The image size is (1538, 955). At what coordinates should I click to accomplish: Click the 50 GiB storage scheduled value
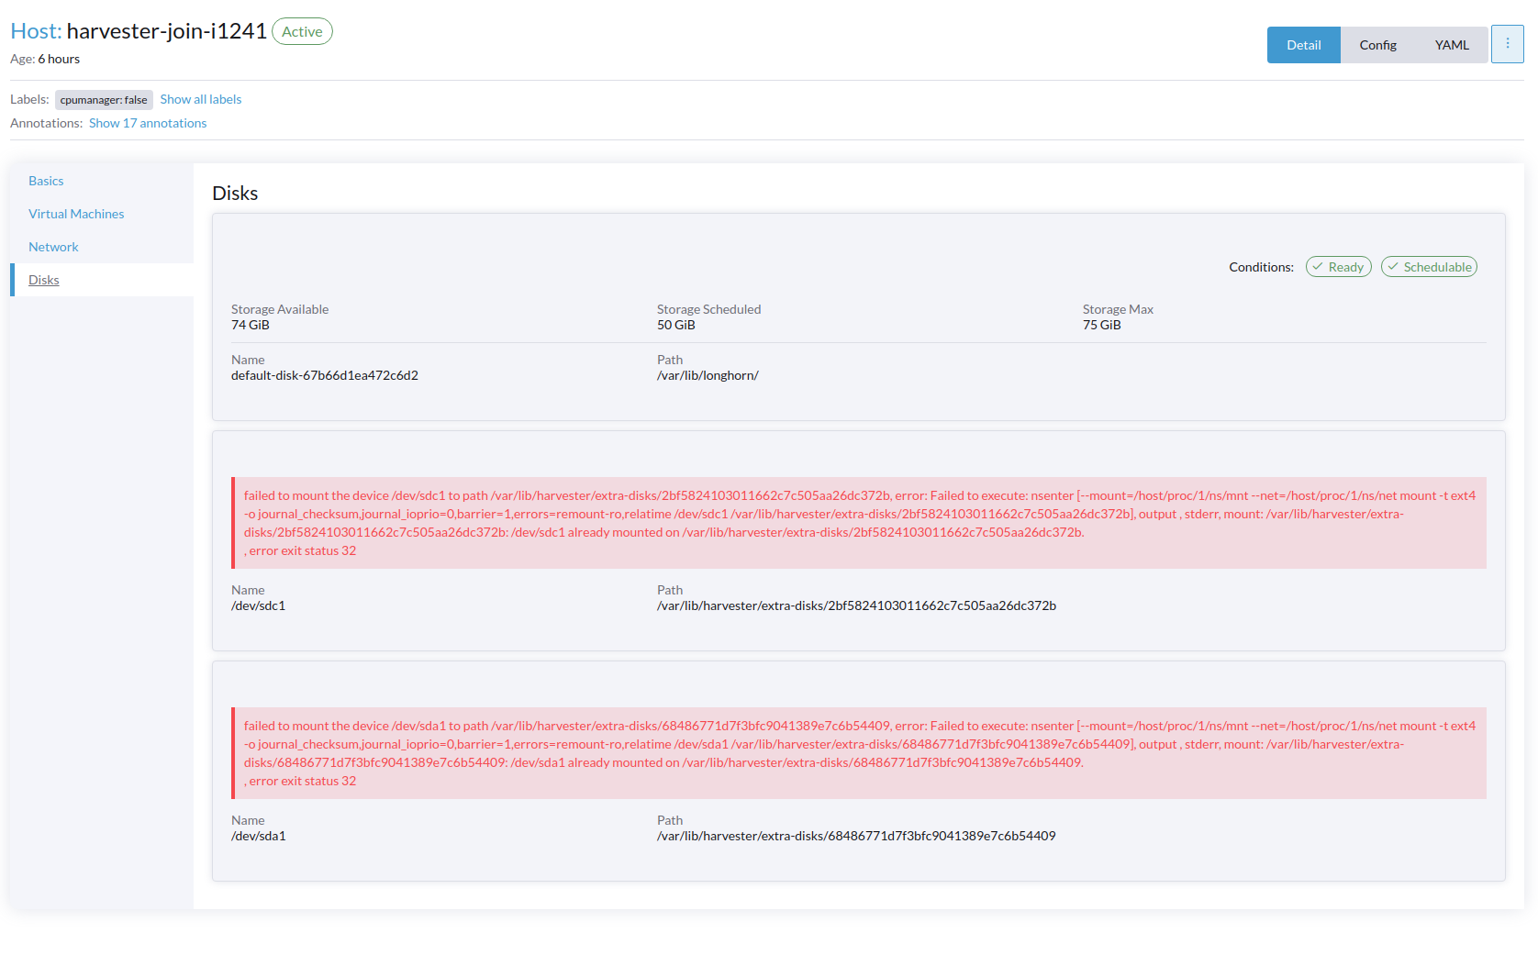[x=676, y=325]
